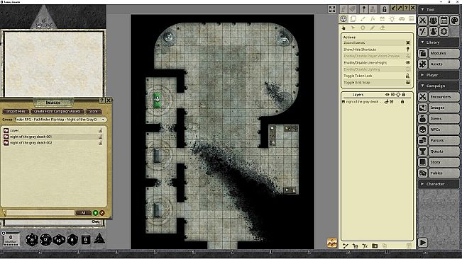The height and width of the screenshot is (259, 462).
Task: Click the pin shortcut icon in image toolbar
Action: tap(364, 9)
